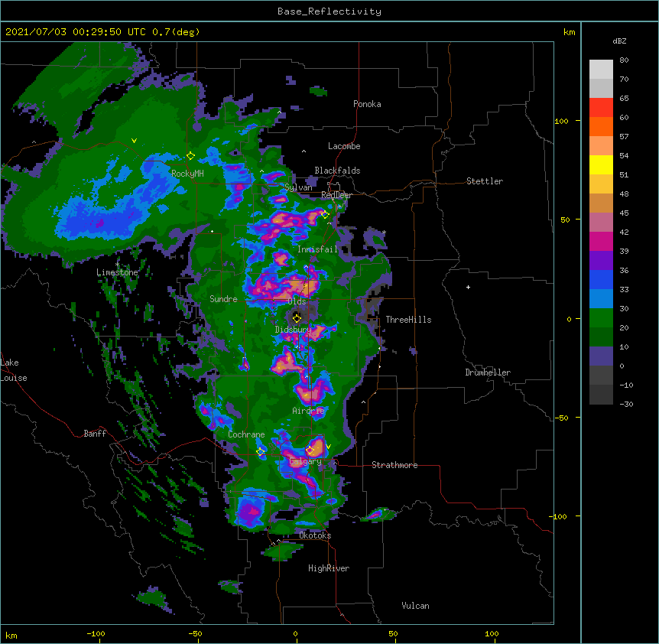Click the -100 tick on the vertical km axis
This screenshot has width=659, height=644.
[x=559, y=516]
